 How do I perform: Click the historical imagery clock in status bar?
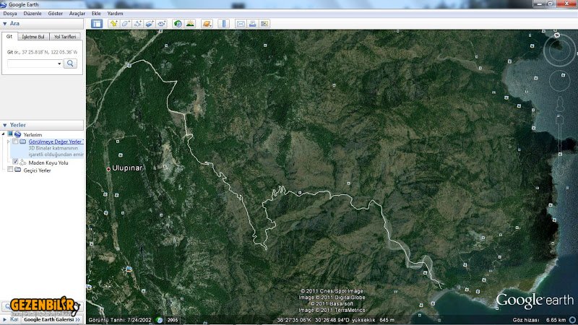[x=159, y=320]
